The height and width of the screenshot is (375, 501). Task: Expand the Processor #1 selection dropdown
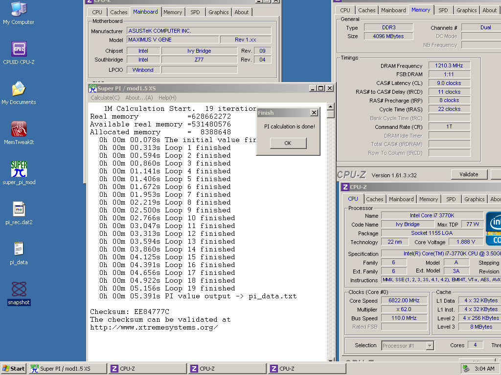[430, 346]
